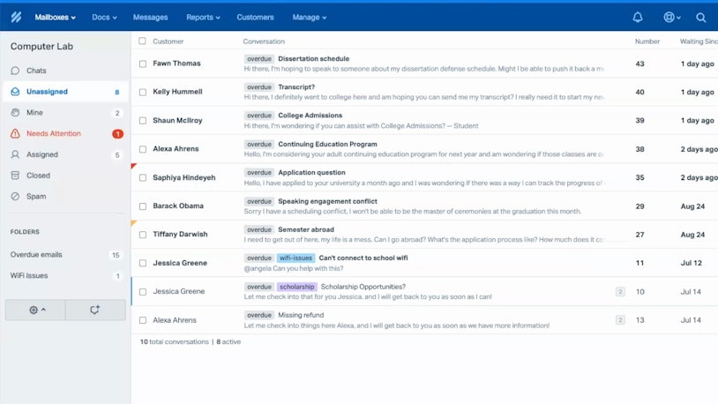Click the '10 total conversations' count
The width and height of the screenshot is (718, 404).
[x=174, y=341]
